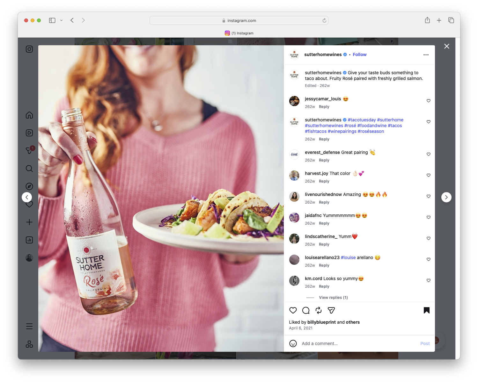Open a new Safari tab
The width and height of the screenshot is (478, 383).
pyautogui.click(x=439, y=20)
